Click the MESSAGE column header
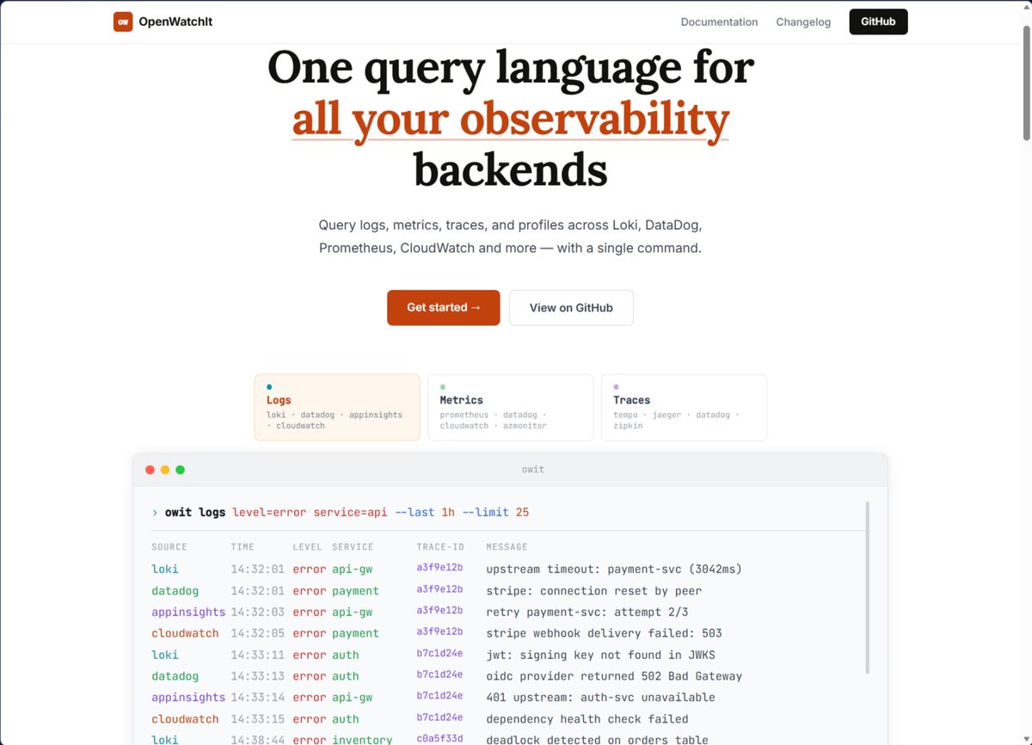 [x=507, y=547]
